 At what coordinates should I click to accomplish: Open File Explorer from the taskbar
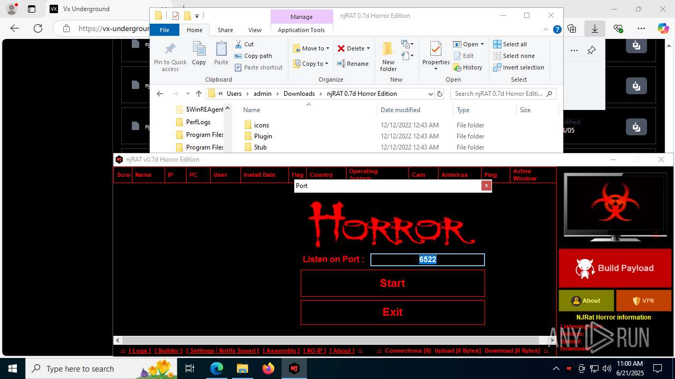(x=243, y=368)
